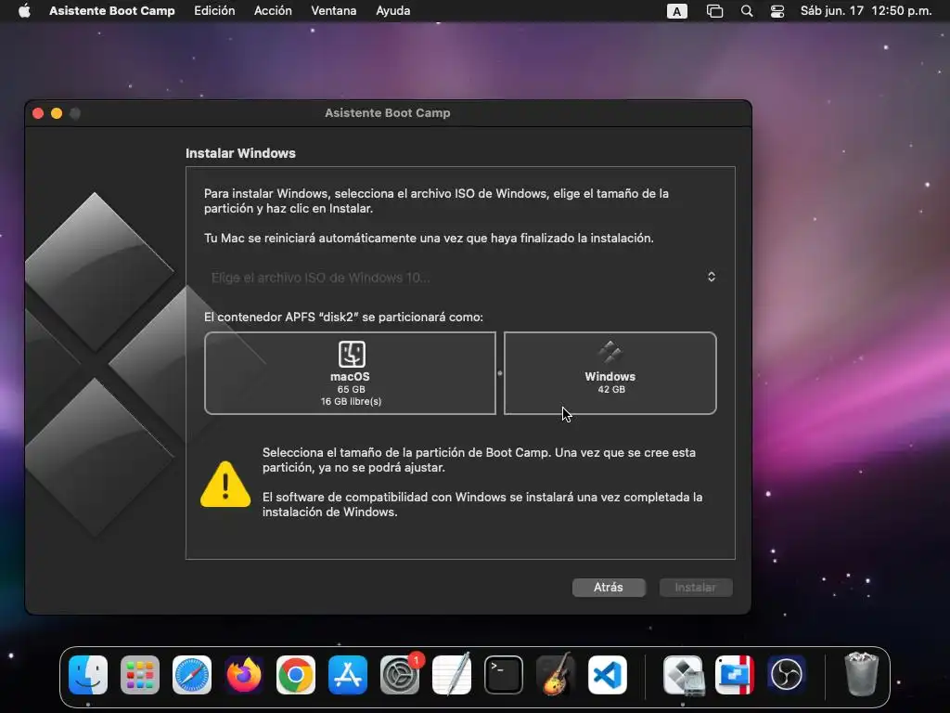
Task: Open Finder from the Dock
Action: tap(88, 675)
